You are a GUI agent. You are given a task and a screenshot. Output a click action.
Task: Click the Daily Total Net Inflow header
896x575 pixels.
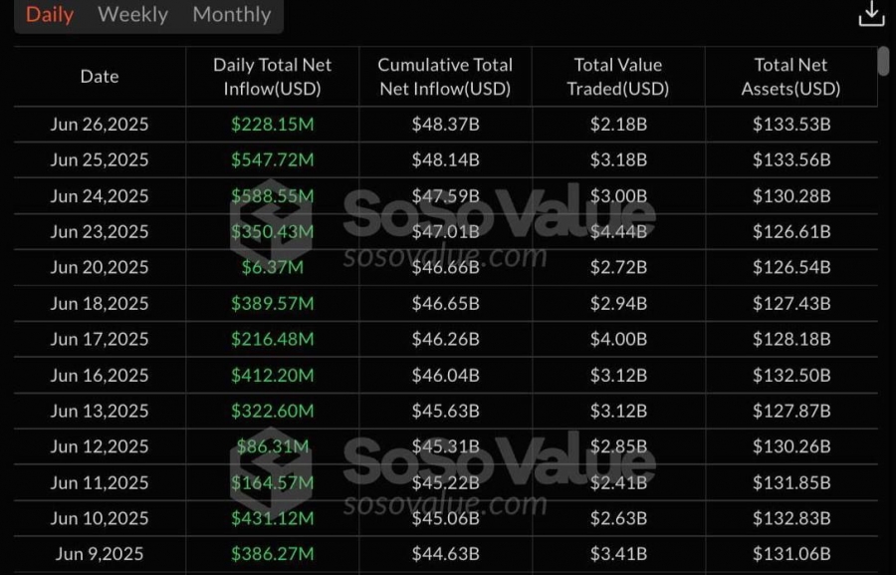272,77
